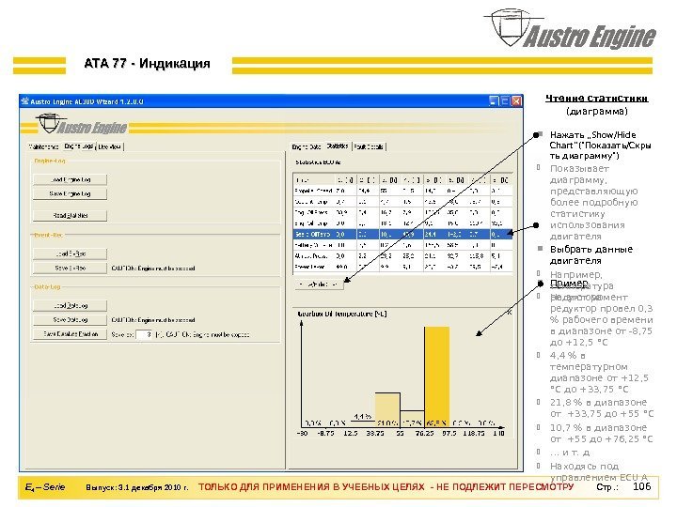Select the Airbox Press row
677x507 pixels.
click(x=402, y=255)
